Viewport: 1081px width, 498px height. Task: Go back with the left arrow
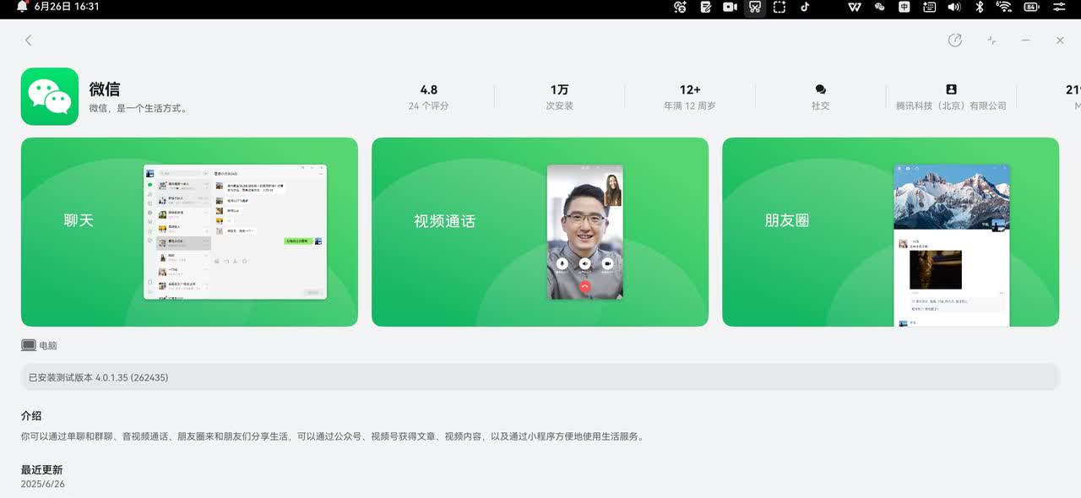(x=28, y=41)
